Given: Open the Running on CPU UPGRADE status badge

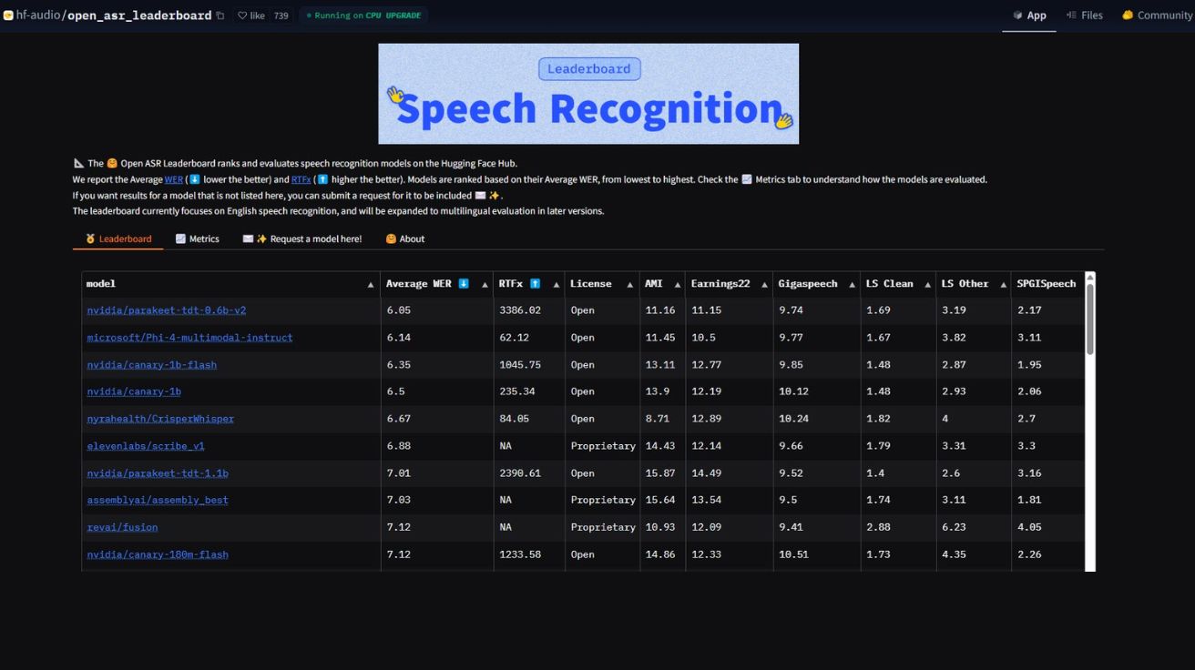Looking at the screenshot, I should pyautogui.click(x=363, y=15).
